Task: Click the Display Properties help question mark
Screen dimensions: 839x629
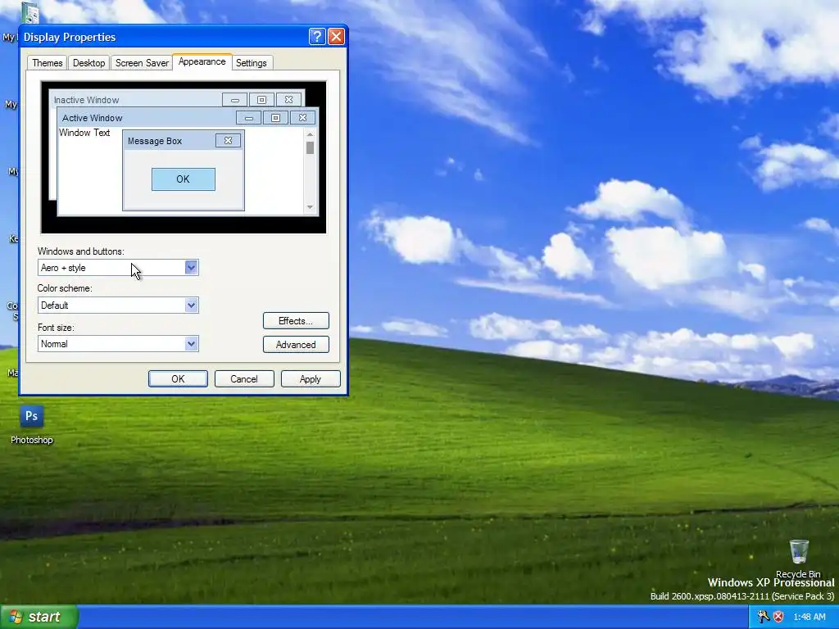Action: click(x=317, y=36)
